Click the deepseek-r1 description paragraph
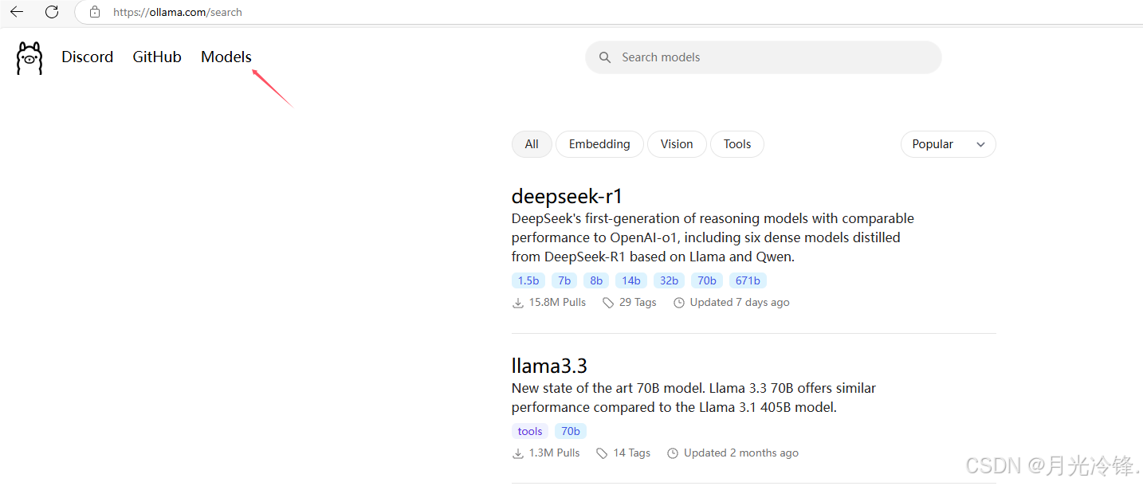Viewport: 1143px width, 486px height. pyautogui.click(x=713, y=237)
